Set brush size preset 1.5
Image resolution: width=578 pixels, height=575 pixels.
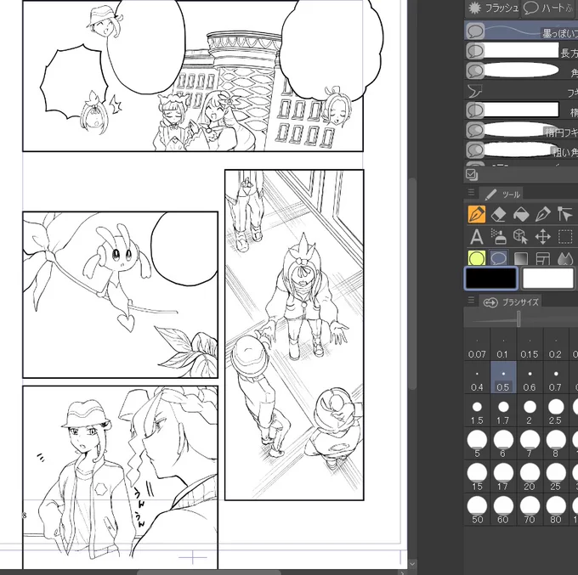click(x=477, y=411)
